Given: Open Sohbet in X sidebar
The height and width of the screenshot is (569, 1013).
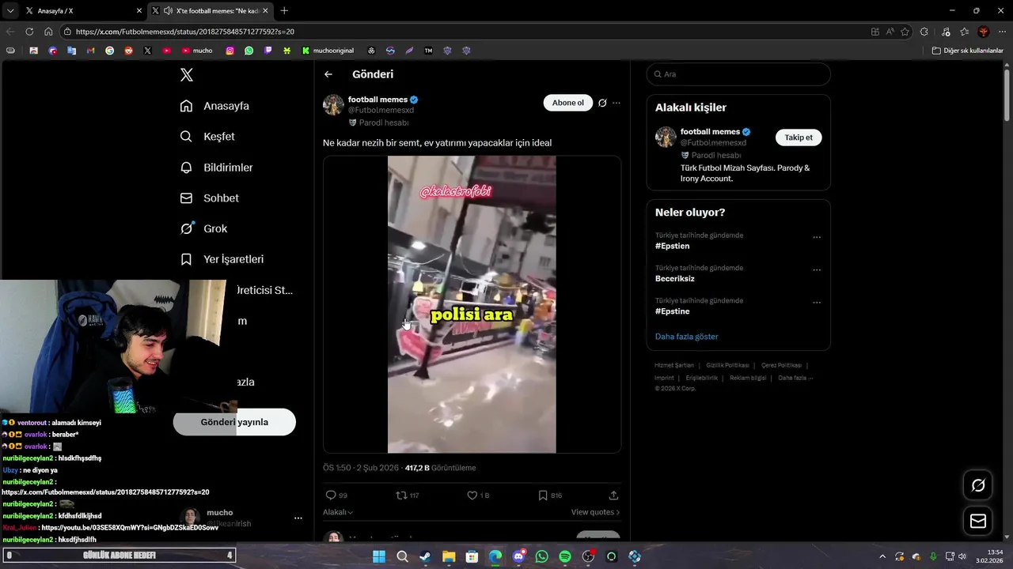Looking at the screenshot, I should click(209, 198).
